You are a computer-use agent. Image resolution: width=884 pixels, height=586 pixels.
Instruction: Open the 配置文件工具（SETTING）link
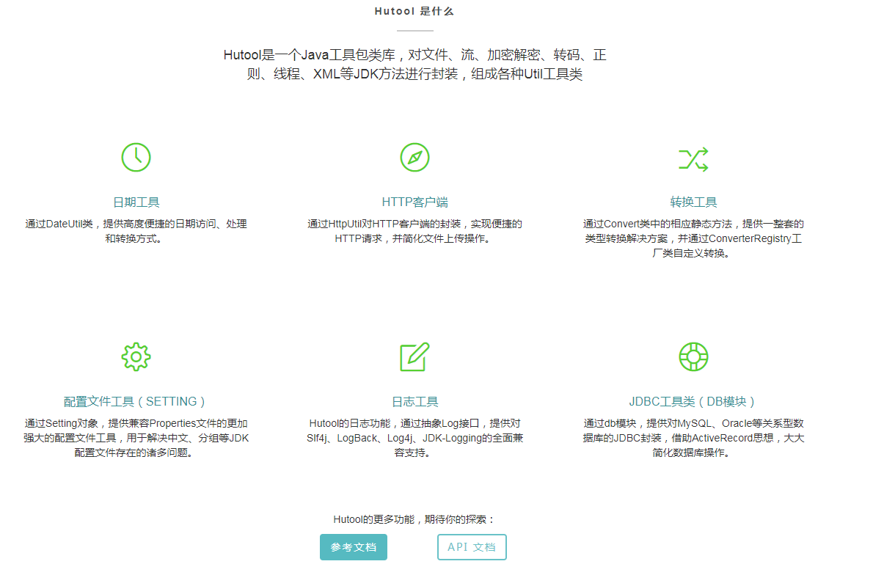pyautogui.click(x=136, y=402)
